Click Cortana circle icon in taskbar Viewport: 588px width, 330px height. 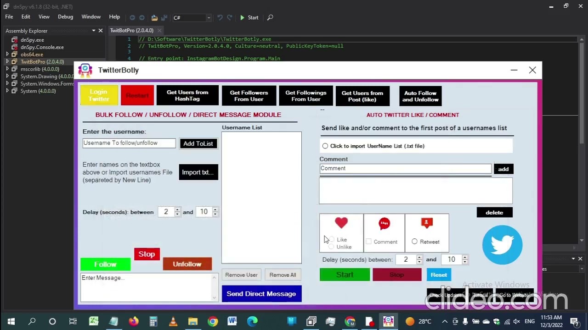pyautogui.click(x=52, y=321)
